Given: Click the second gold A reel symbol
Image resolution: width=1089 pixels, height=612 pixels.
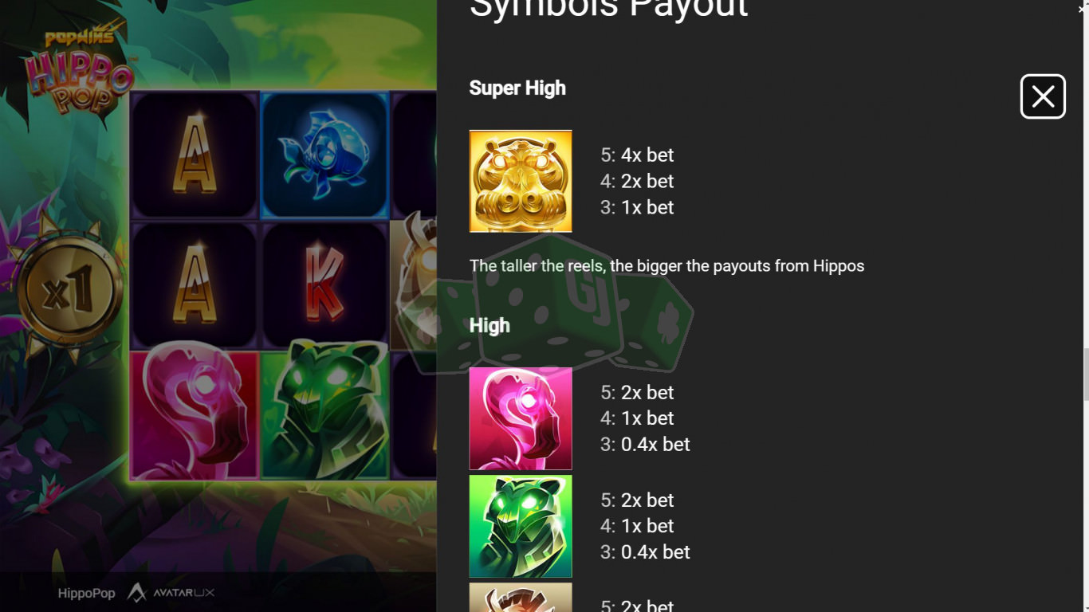Looking at the screenshot, I should [x=195, y=285].
